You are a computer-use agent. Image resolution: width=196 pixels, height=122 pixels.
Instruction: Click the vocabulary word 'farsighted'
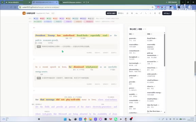pos(133,57)
